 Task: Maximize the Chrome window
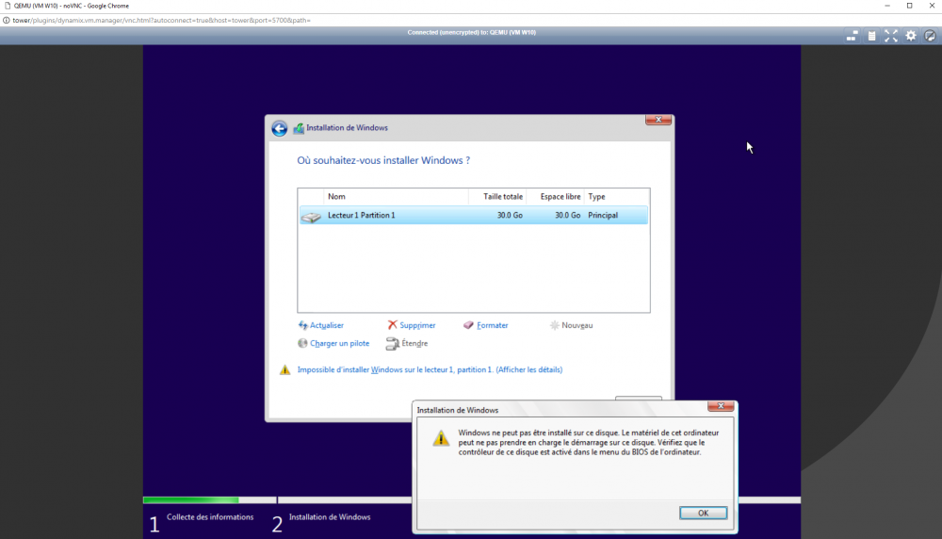point(910,6)
